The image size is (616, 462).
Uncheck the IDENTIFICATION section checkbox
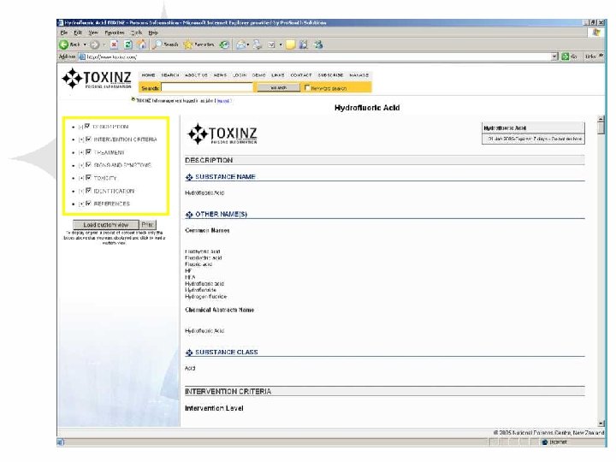tap(88, 191)
